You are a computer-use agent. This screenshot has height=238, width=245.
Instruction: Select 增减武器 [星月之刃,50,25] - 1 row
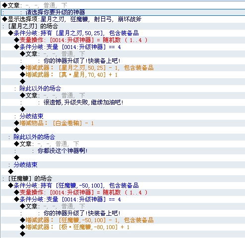[x=123, y=68]
